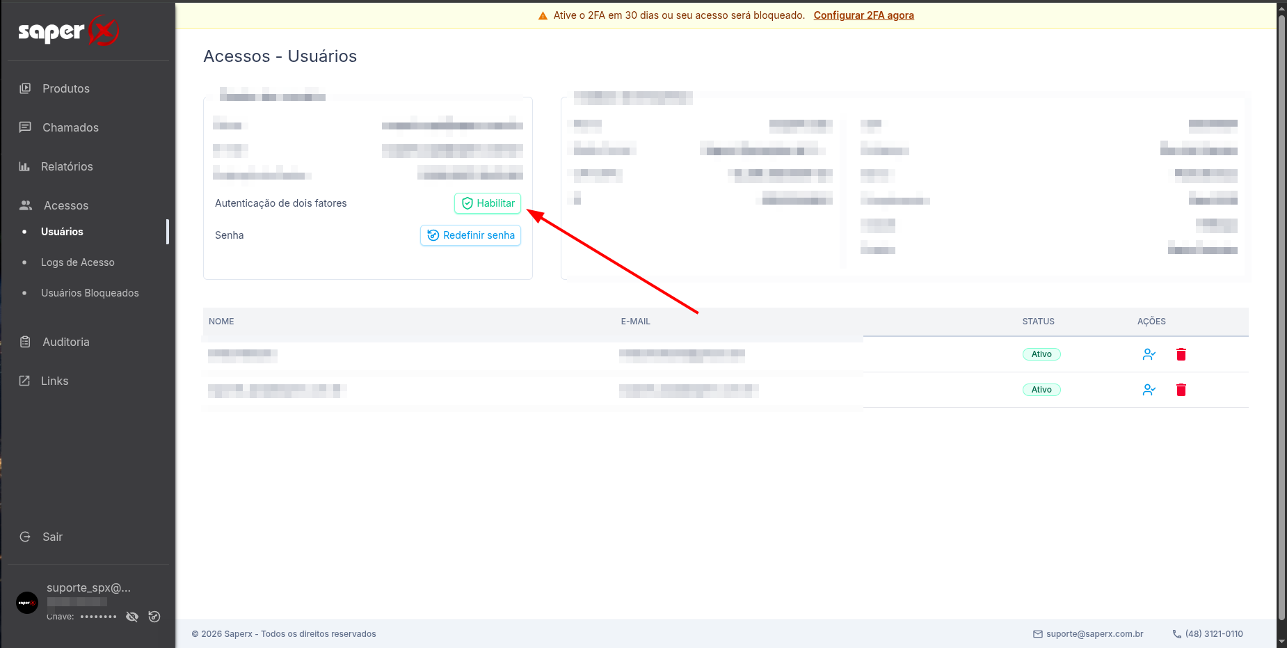Click the NOME column header
This screenshot has height=648, width=1287.
(221, 322)
